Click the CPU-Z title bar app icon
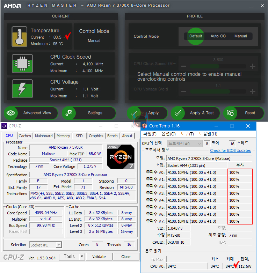268x273 pixels. coord(4,126)
